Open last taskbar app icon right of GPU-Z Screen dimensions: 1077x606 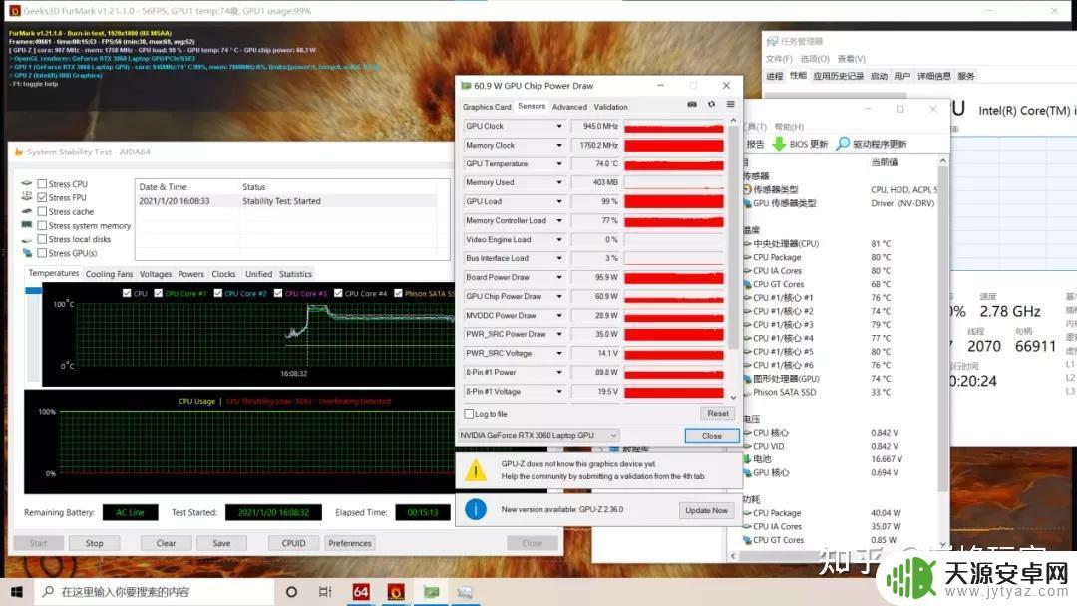(x=465, y=592)
